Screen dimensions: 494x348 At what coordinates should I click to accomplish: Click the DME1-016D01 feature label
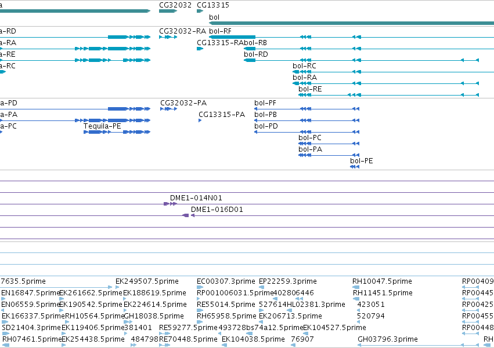point(217,210)
